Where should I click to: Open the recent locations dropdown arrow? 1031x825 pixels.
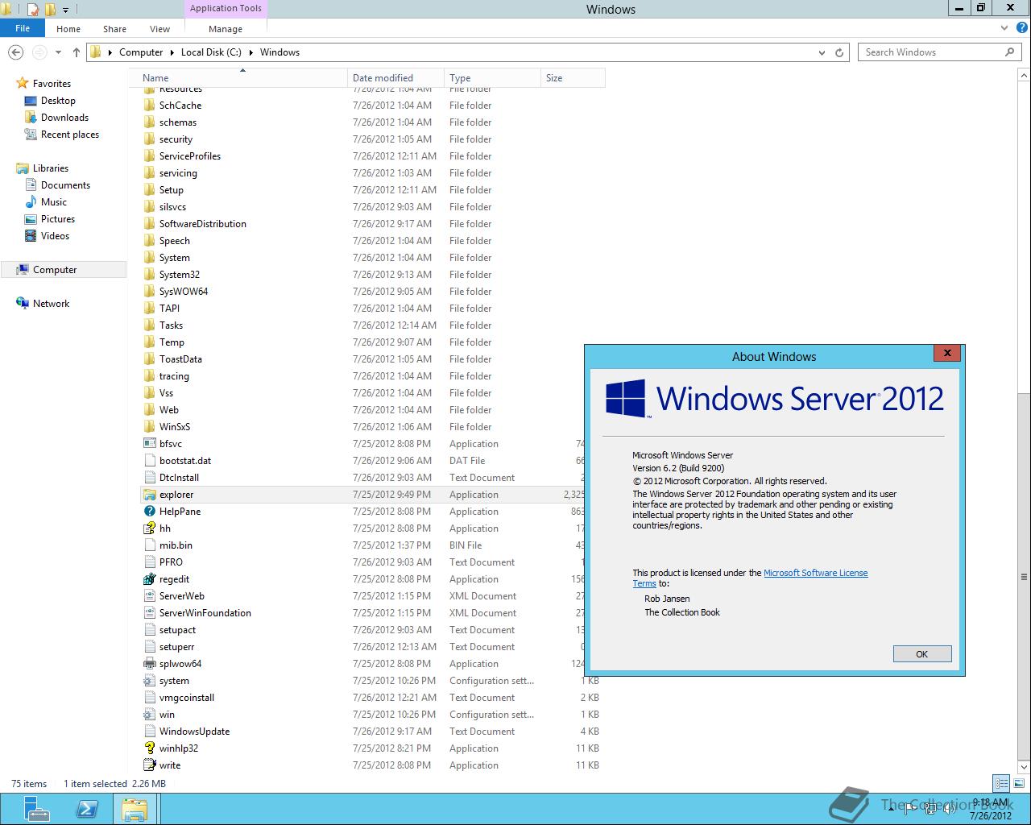coord(58,52)
